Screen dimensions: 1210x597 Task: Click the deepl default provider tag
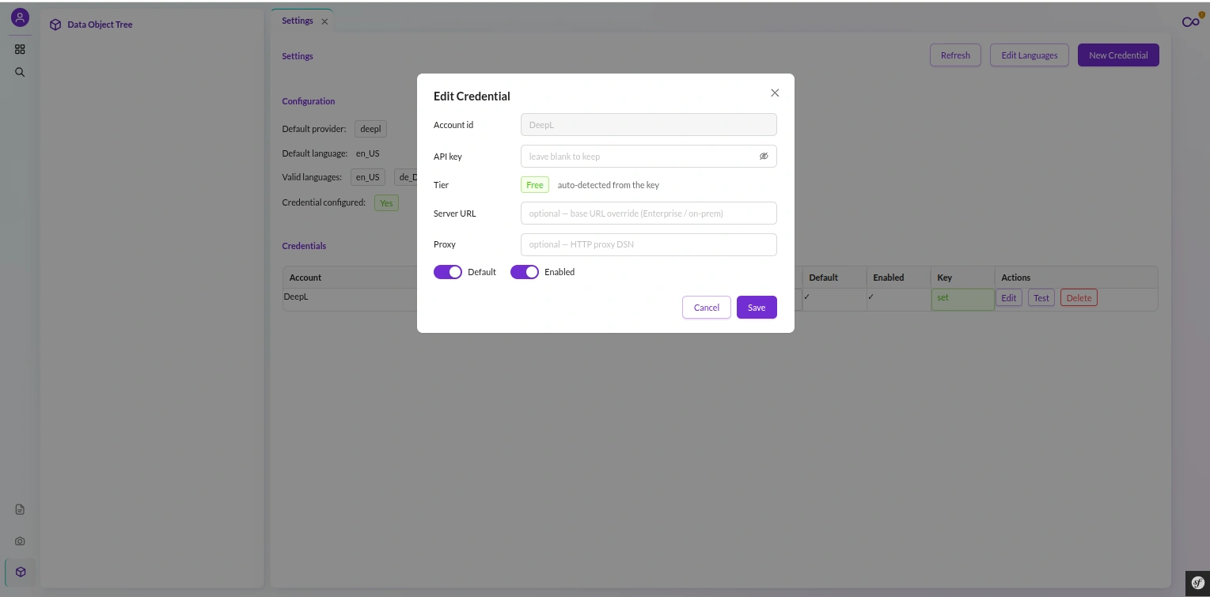[370, 129]
